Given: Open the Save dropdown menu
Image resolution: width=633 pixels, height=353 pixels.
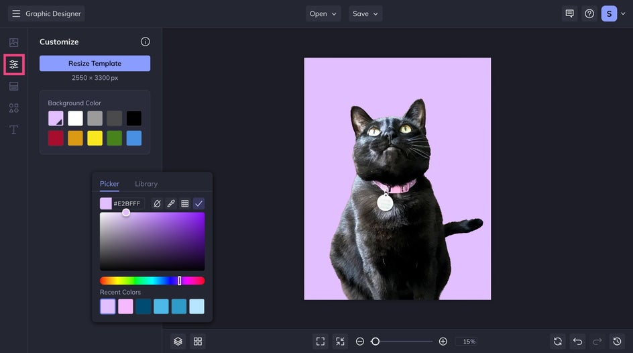Looking at the screenshot, I should (x=365, y=13).
